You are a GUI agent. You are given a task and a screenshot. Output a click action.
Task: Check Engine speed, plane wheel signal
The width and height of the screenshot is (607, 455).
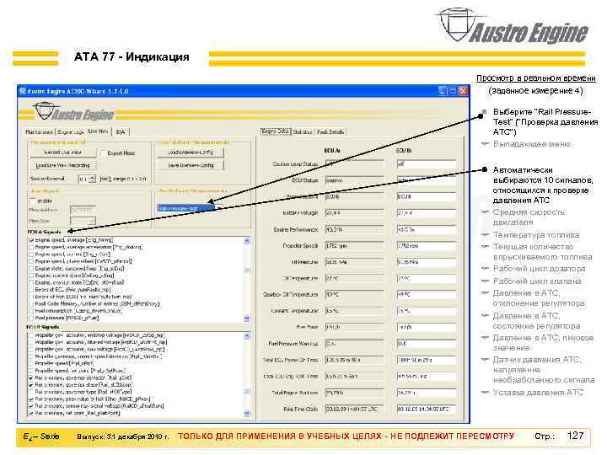click(31, 261)
